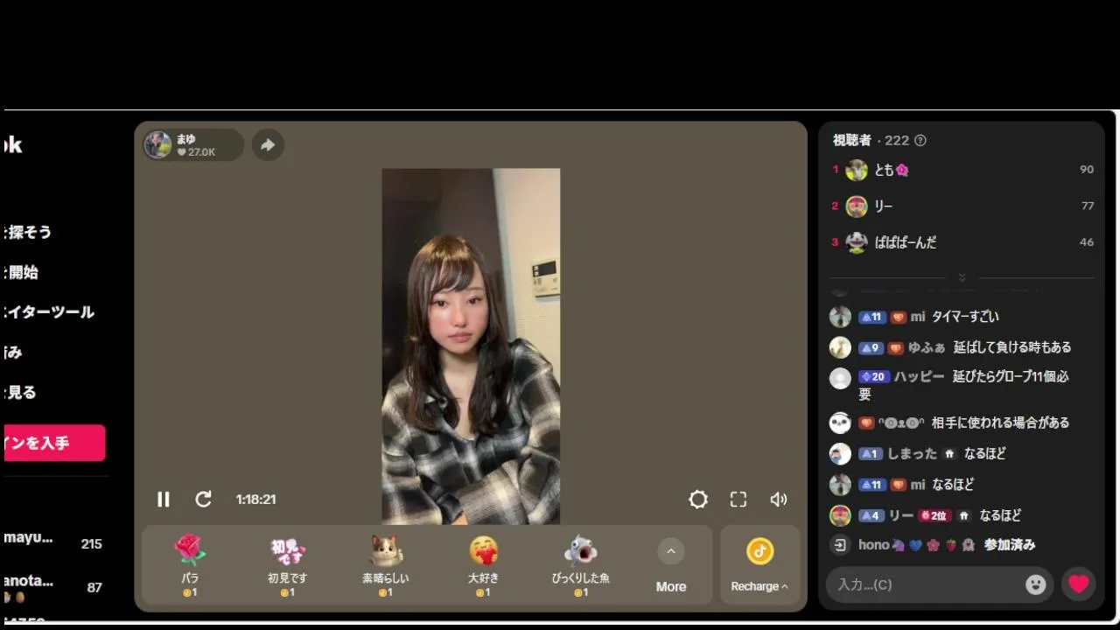This screenshot has height=630, width=1120.
Task: Send a like with heart button
Action: point(1078,584)
